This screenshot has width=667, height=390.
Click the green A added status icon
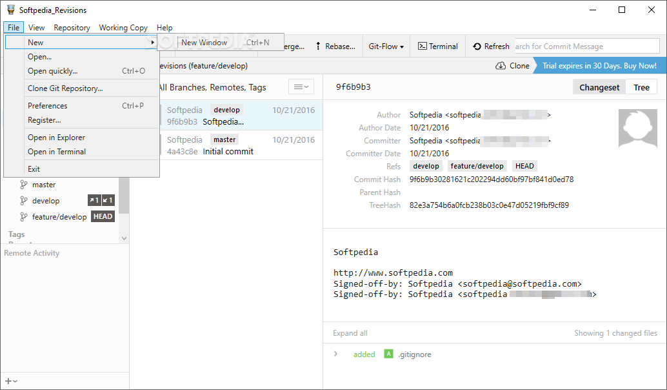388,354
